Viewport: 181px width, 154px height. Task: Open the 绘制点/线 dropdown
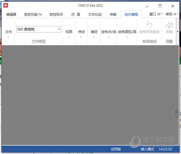point(109,33)
